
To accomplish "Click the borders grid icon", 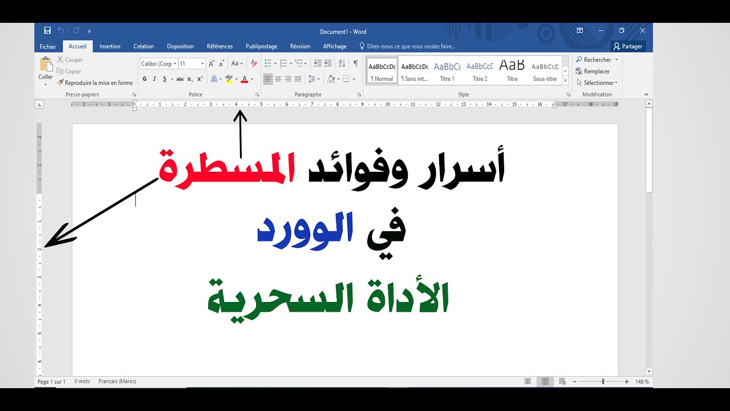I will [x=347, y=79].
